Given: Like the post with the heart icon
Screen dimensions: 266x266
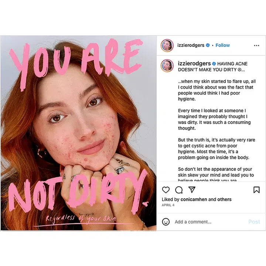Looking at the screenshot, I should tap(166, 190).
